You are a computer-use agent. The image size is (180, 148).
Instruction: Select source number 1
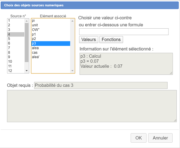16,21
